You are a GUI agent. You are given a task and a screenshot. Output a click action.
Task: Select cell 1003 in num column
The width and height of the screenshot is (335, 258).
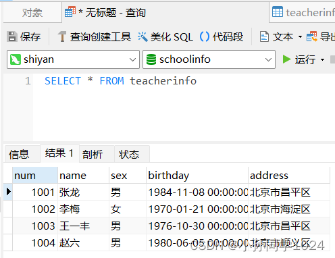pos(35,226)
